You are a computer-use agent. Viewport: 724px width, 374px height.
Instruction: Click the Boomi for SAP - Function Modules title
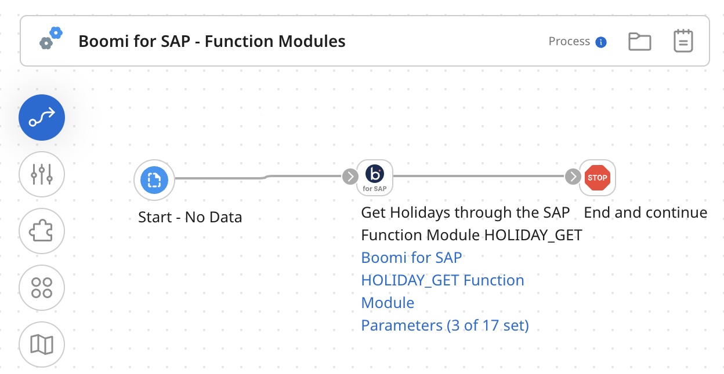pos(212,41)
